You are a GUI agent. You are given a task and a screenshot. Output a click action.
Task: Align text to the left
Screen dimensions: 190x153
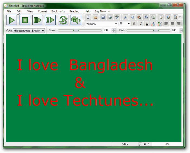click(x=166, y=24)
